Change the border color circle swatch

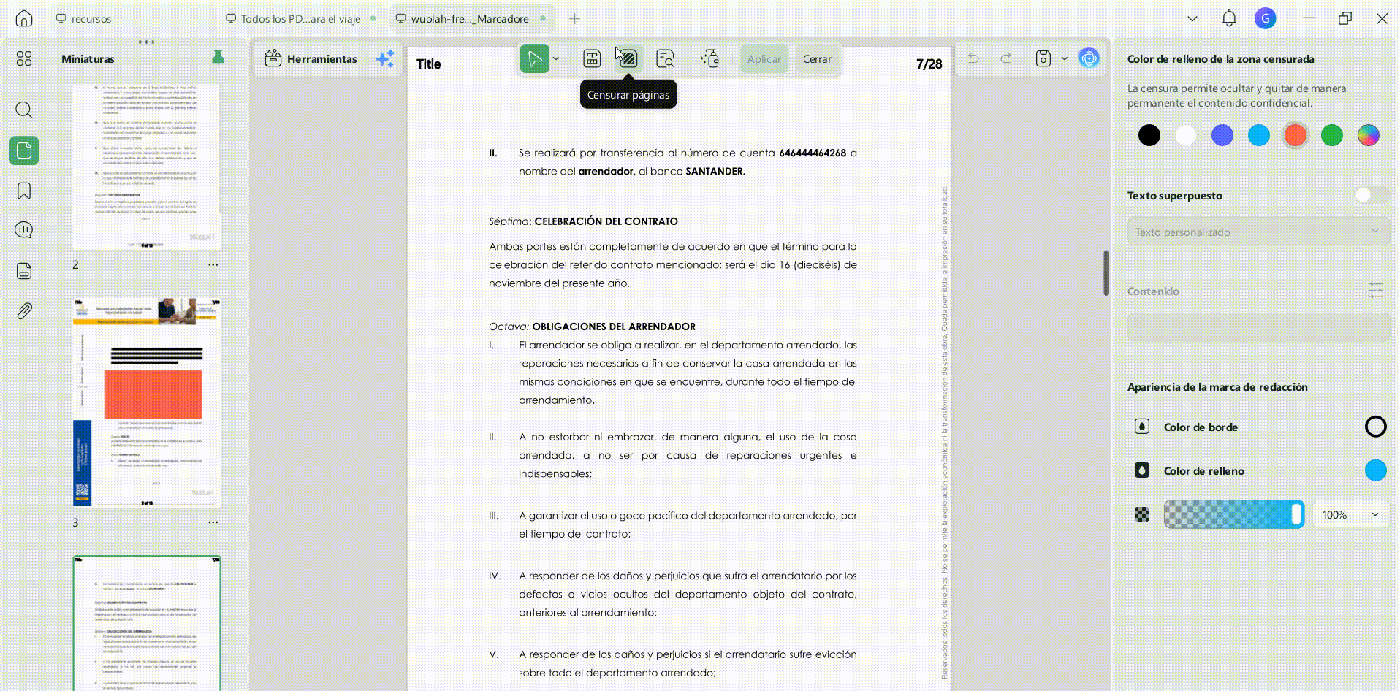1375,427
